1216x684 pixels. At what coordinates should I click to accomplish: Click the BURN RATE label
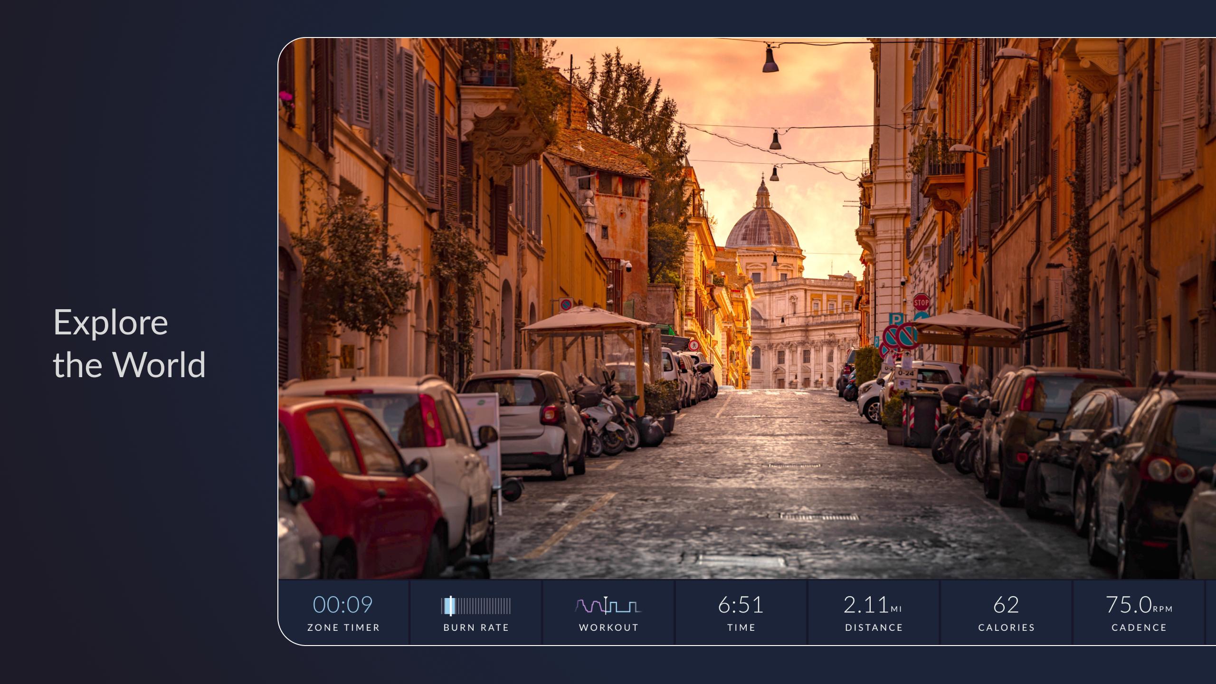point(476,627)
